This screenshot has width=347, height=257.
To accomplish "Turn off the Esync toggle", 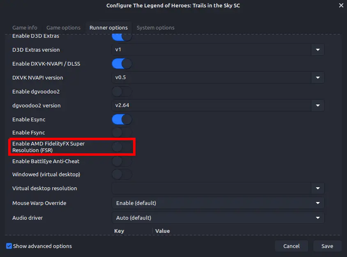I will [122, 119].
